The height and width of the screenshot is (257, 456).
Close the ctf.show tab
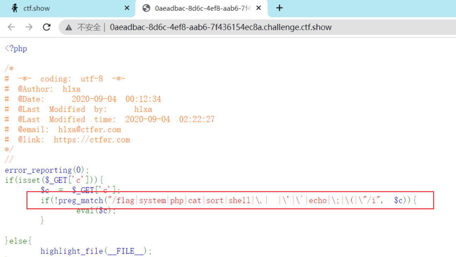pyautogui.click(x=126, y=8)
